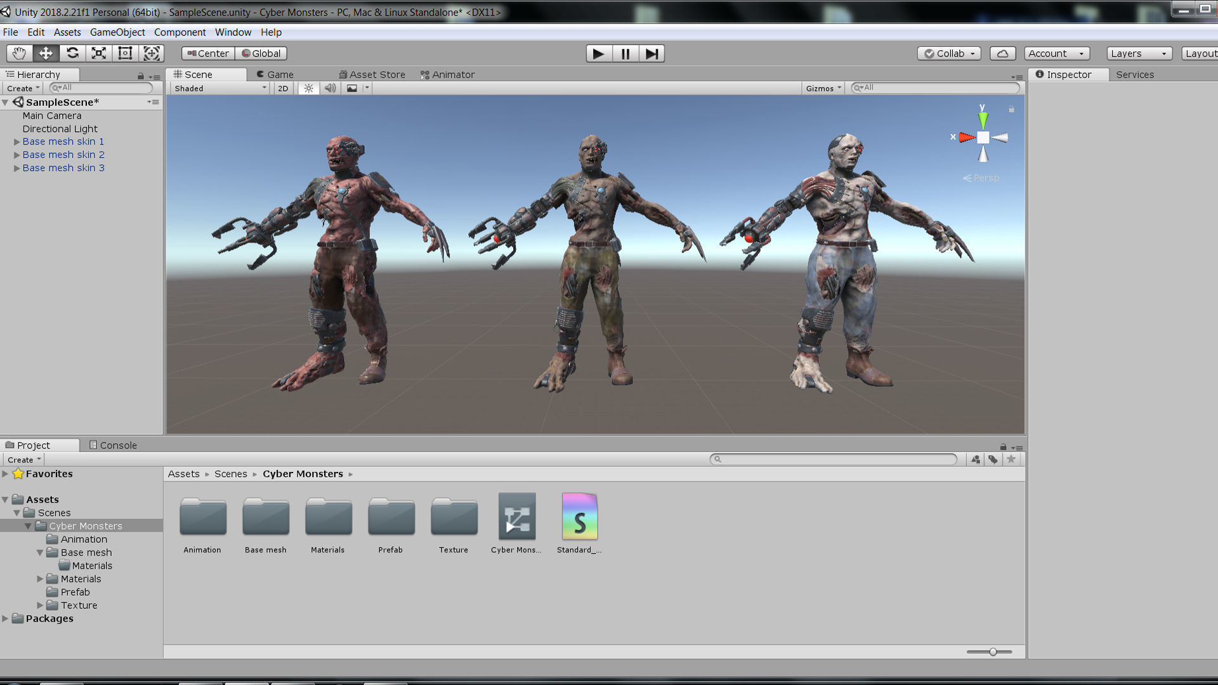Select the Rect Transform tool
The height and width of the screenshot is (685, 1218).
point(125,53)
